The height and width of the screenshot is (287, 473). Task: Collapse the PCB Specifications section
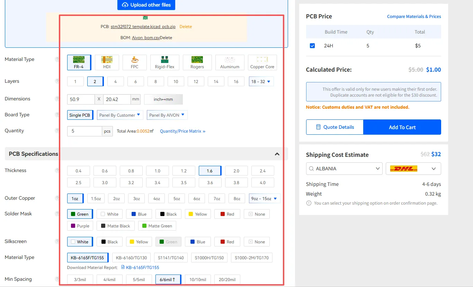[x=277, y=154]
